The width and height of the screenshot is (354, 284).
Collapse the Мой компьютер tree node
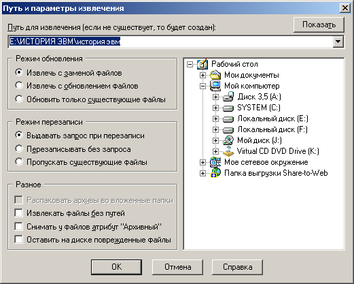pyautogui.click(x=202, y=86)
